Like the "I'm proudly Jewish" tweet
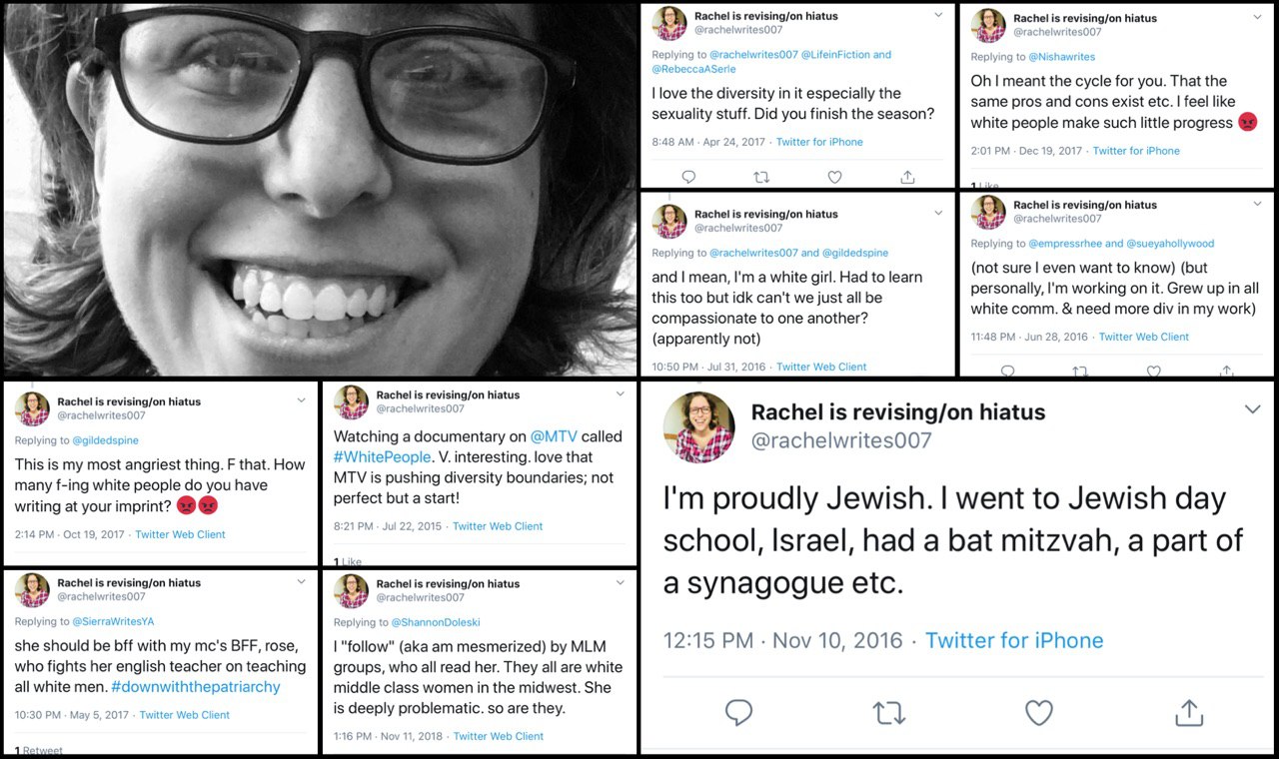 tap(1039, 712)
